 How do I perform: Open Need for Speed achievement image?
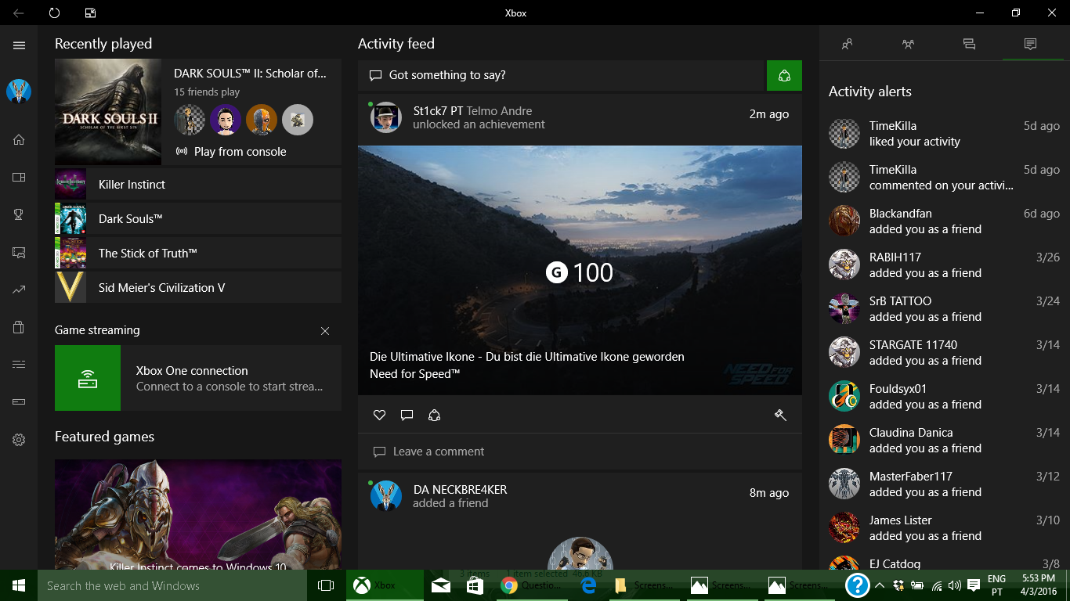(580, 270)
